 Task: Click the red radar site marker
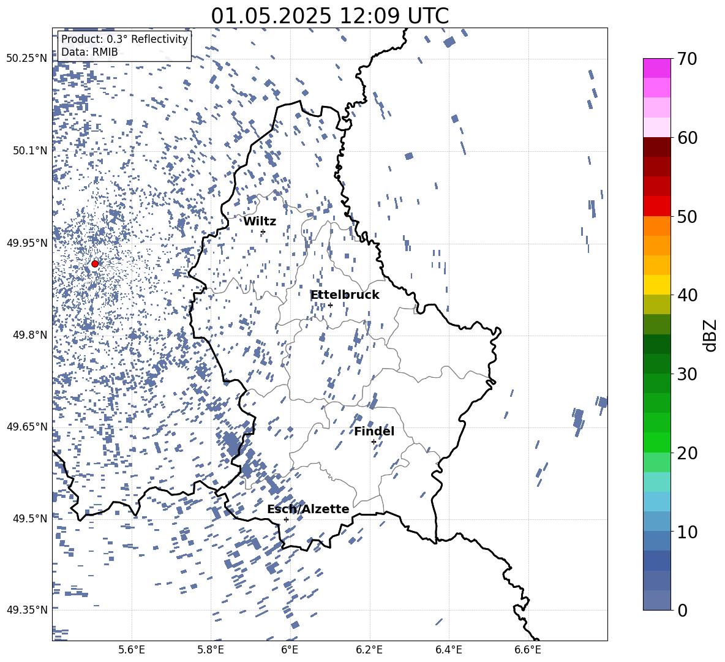(95, 264)
